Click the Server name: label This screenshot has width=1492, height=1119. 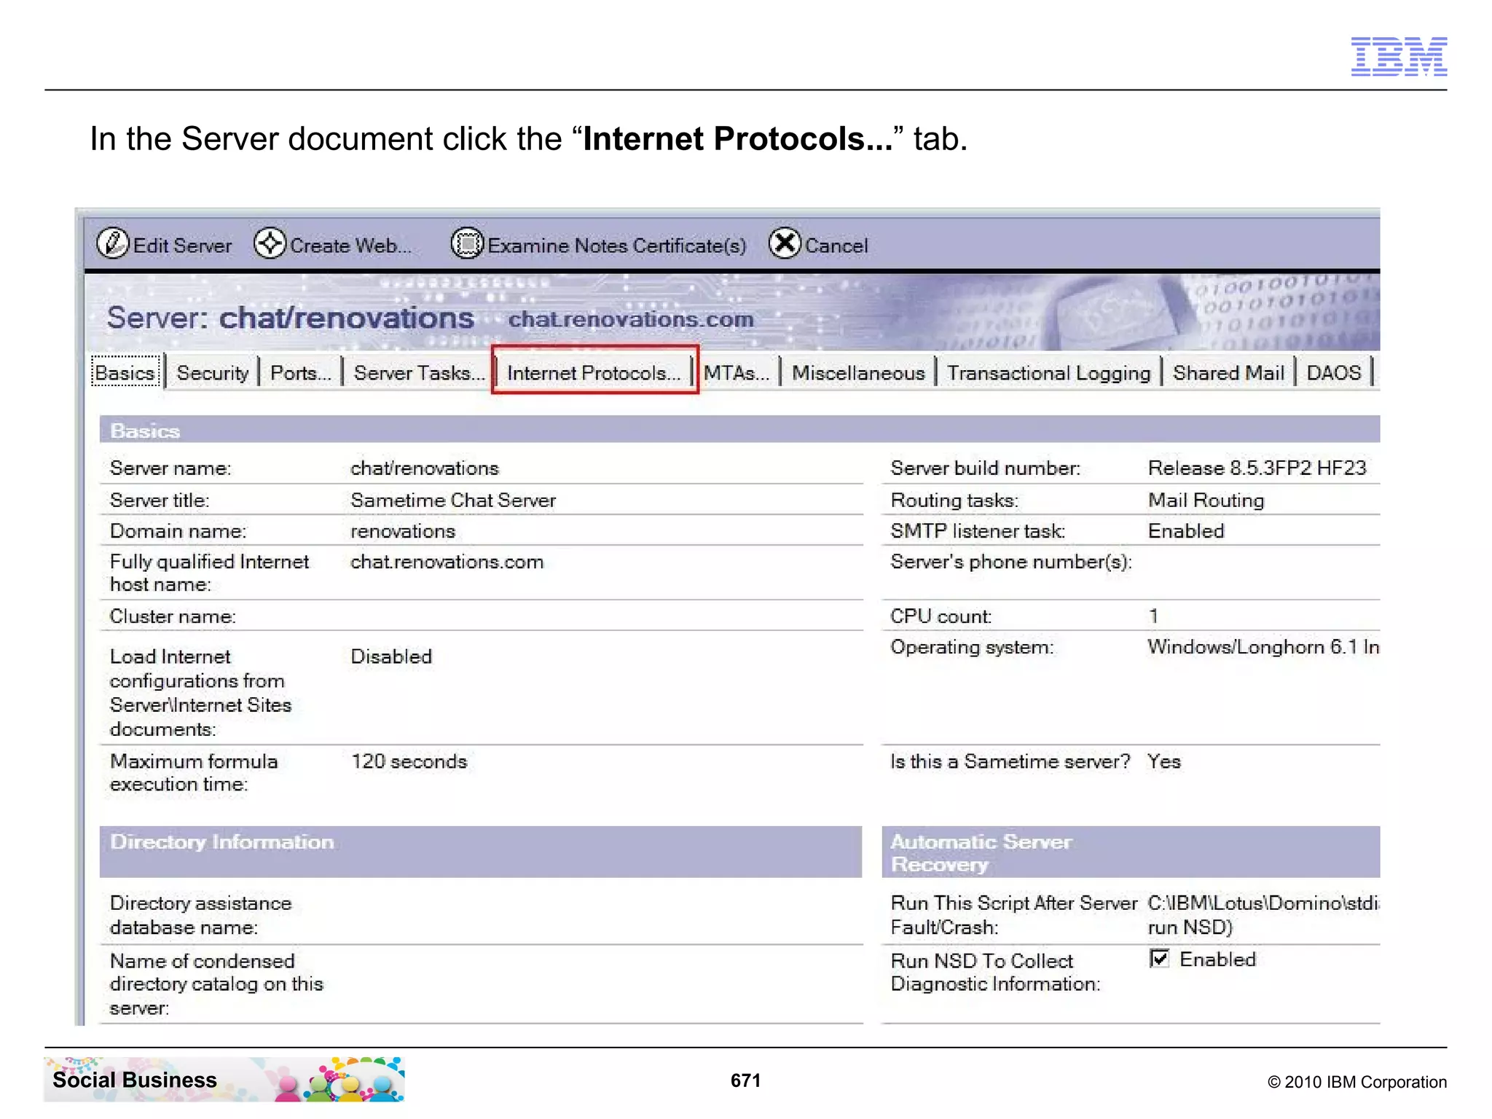click(x=170, y=468)
